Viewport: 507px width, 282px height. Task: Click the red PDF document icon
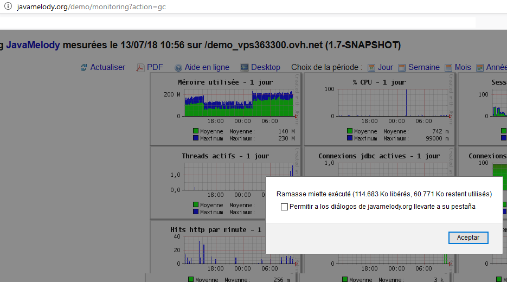140,68
